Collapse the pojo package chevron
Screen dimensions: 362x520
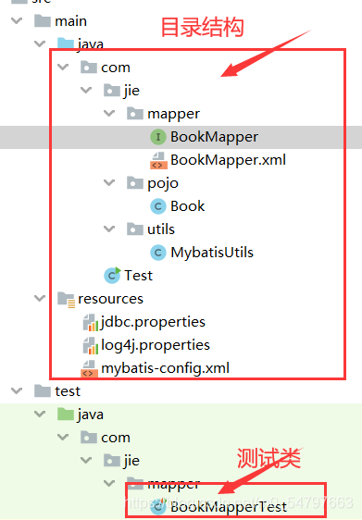pos(109,182)
